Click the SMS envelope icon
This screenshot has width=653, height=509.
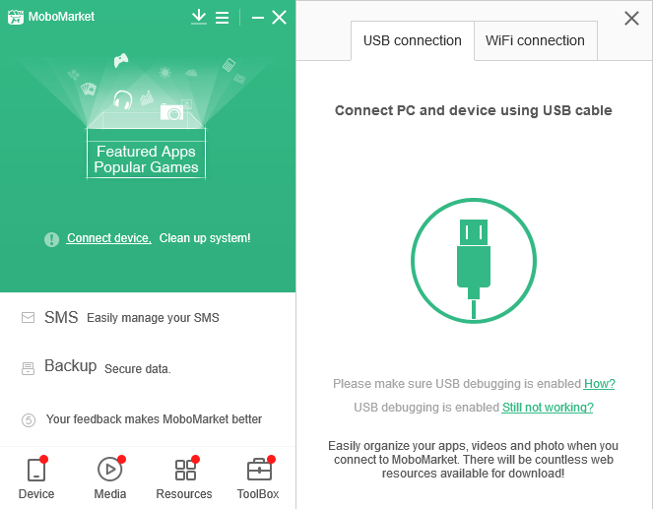28,318
